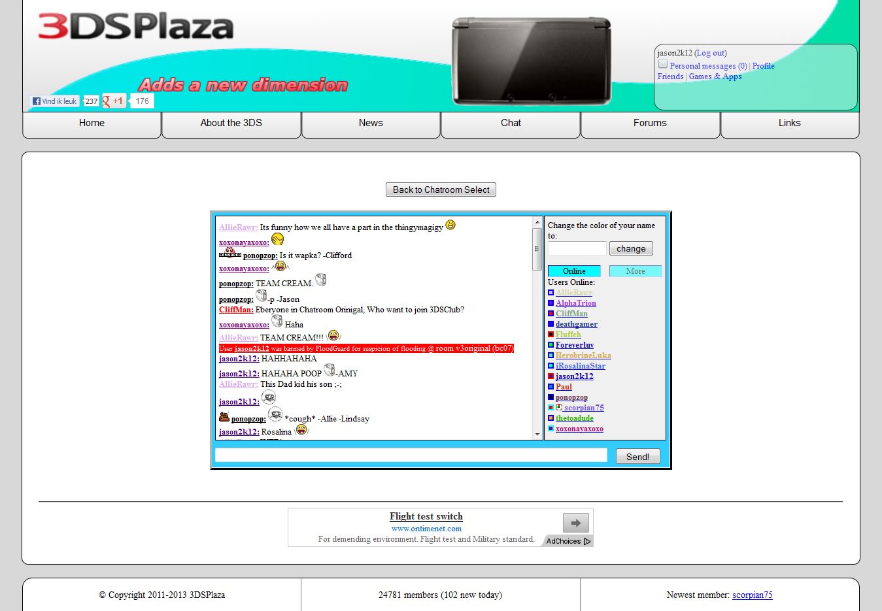This screenshot has width=882, height=611.
Task: Click the color square next to AllieRawr in users list
Action: click(x=551, y=293)
